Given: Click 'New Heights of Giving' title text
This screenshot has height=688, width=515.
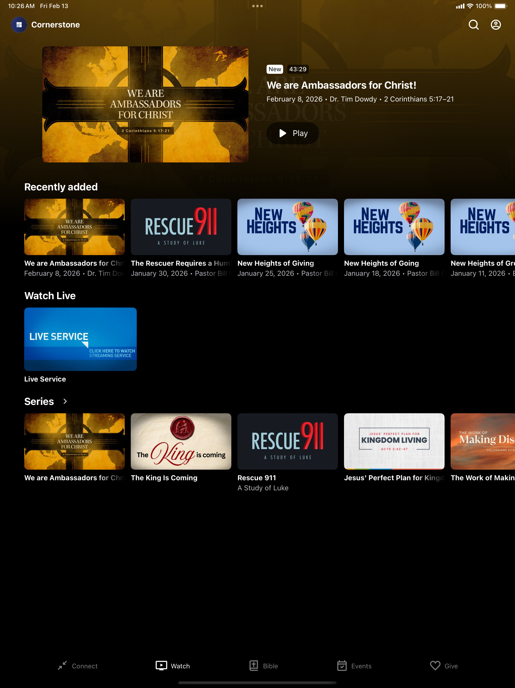Looking at the screenshot, I should tap(276, 263).
